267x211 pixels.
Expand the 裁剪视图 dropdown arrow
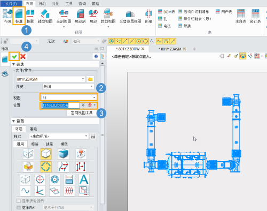click(x=108, y=27)
